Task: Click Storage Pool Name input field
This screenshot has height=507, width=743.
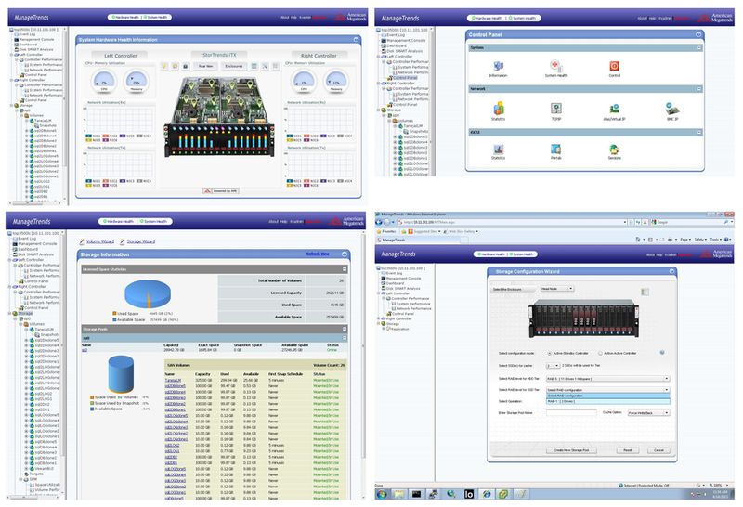Action: click(571, 413)
